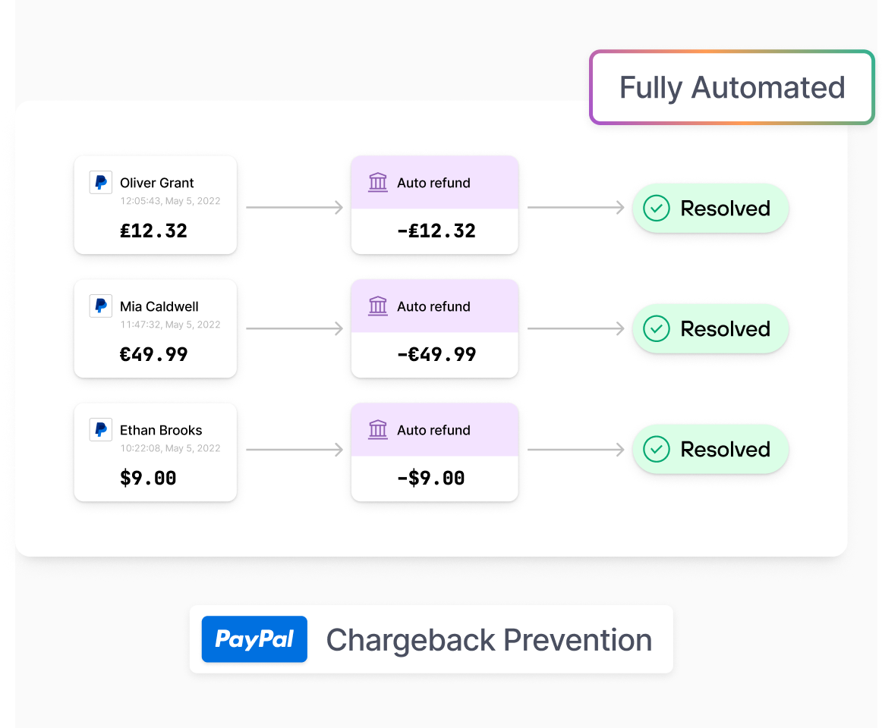Click the blue PayPal logo badge
Screen dimensions: 882x728
tap(254, 639)
